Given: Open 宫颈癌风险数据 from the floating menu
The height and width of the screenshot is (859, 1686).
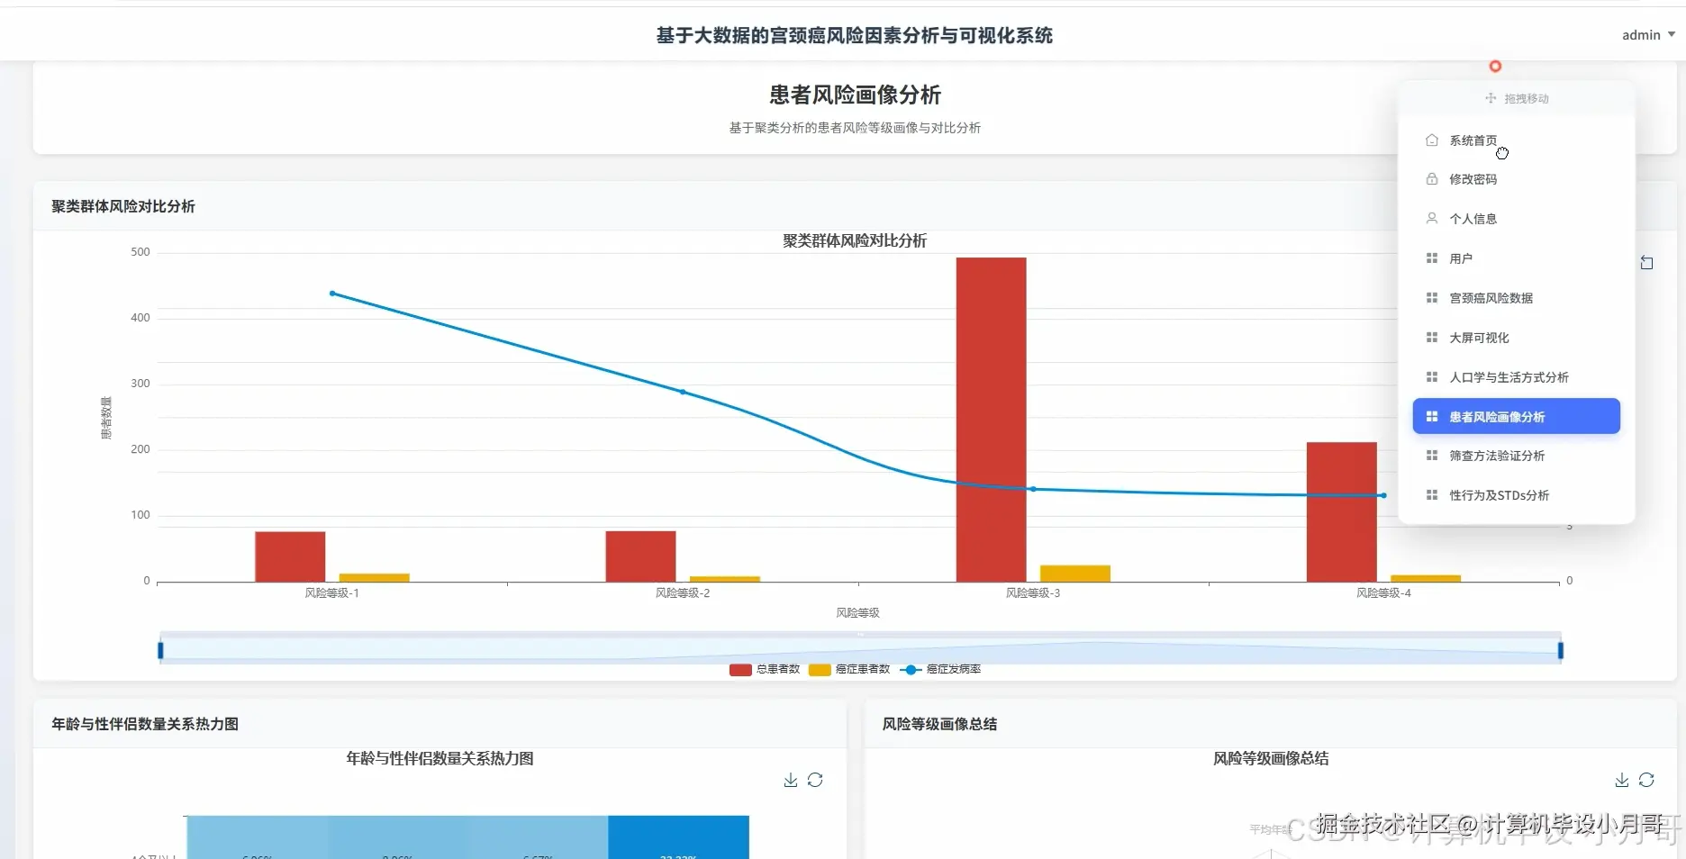Looking at the screenshot, I should point(1516,298).
